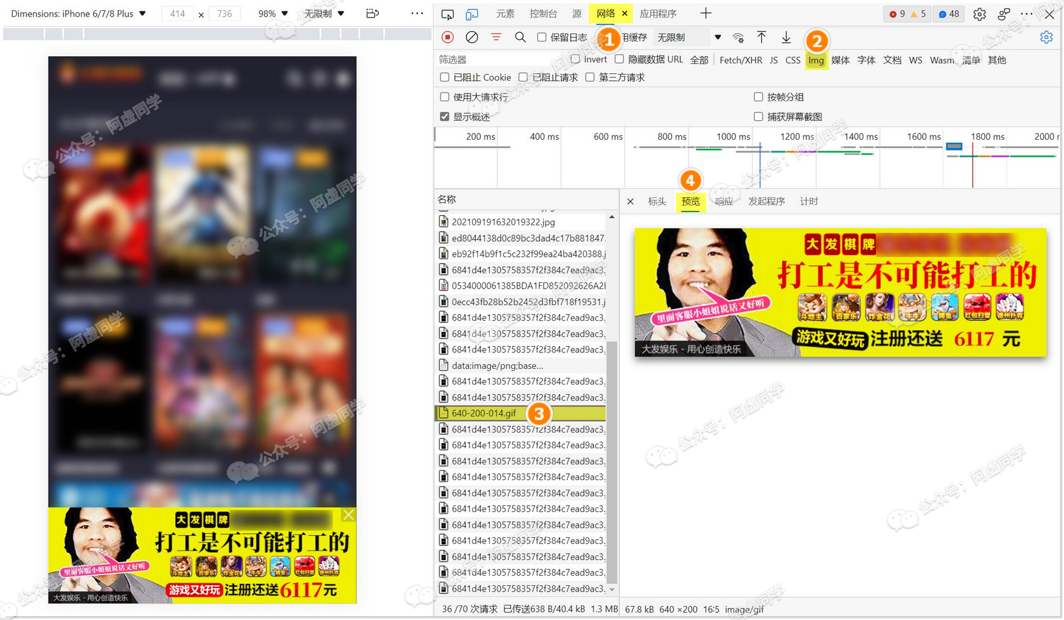Check the blocked cookies checkbox
1064x620 pixels.
tap(444, 77)
